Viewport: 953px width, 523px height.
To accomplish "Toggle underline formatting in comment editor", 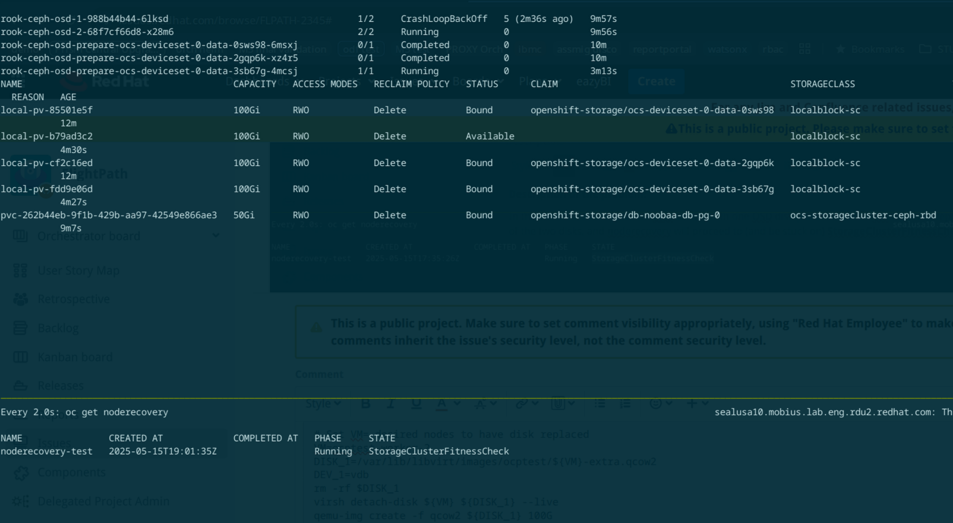I will tap(416, 404).
